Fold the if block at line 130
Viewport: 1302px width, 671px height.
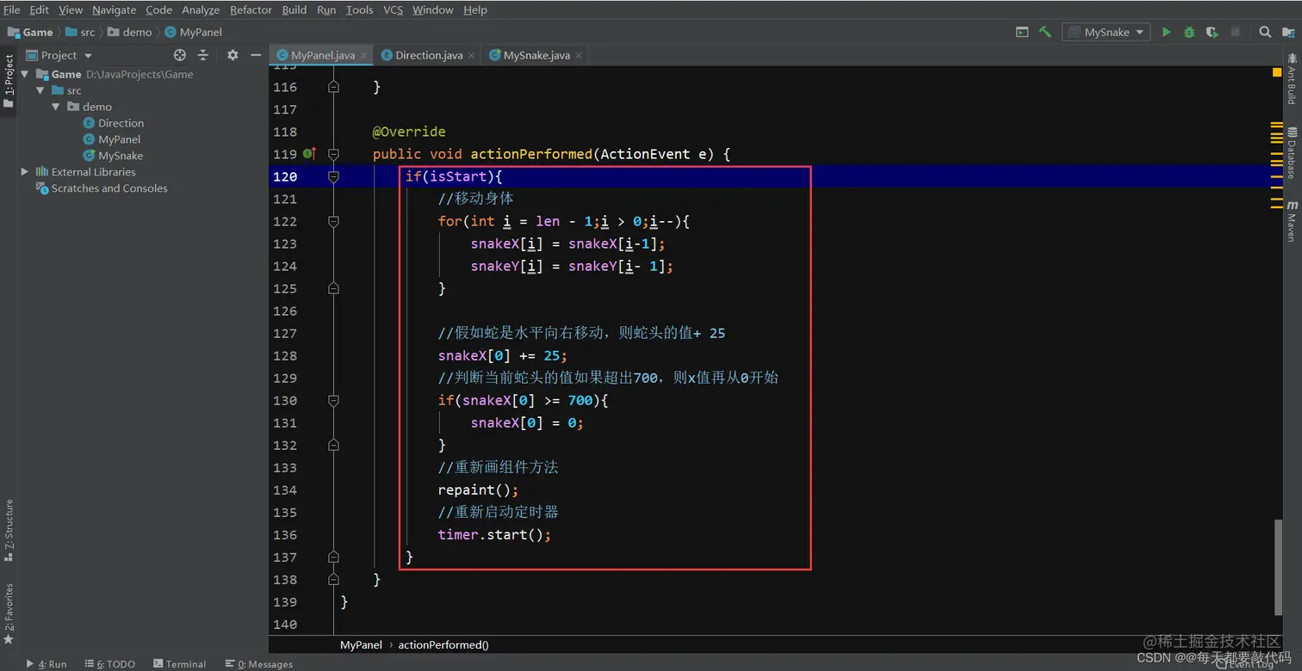click(333, 400)
